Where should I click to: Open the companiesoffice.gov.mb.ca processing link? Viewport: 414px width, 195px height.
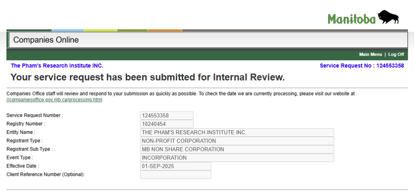(x=54, y=100)
